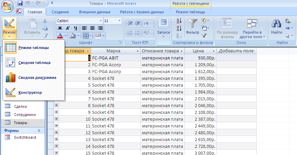The height and width of the screenshot is (155, 297).
Task: Open Описание товара column dropdown
Action: click(x=182, y=51)
